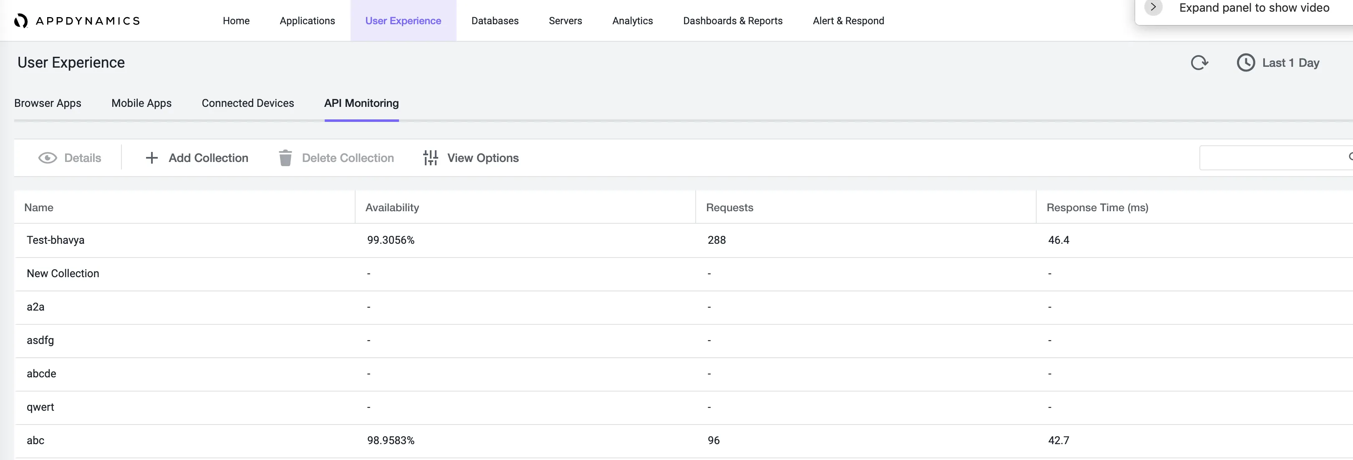Expand the video panel with the chevron arrow

[x=1153, y=8]
